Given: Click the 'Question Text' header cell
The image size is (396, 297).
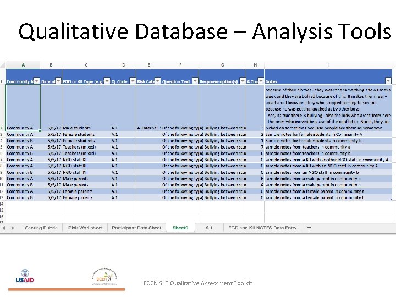Looking at the screenshot, I should click(x=180, y=76).
